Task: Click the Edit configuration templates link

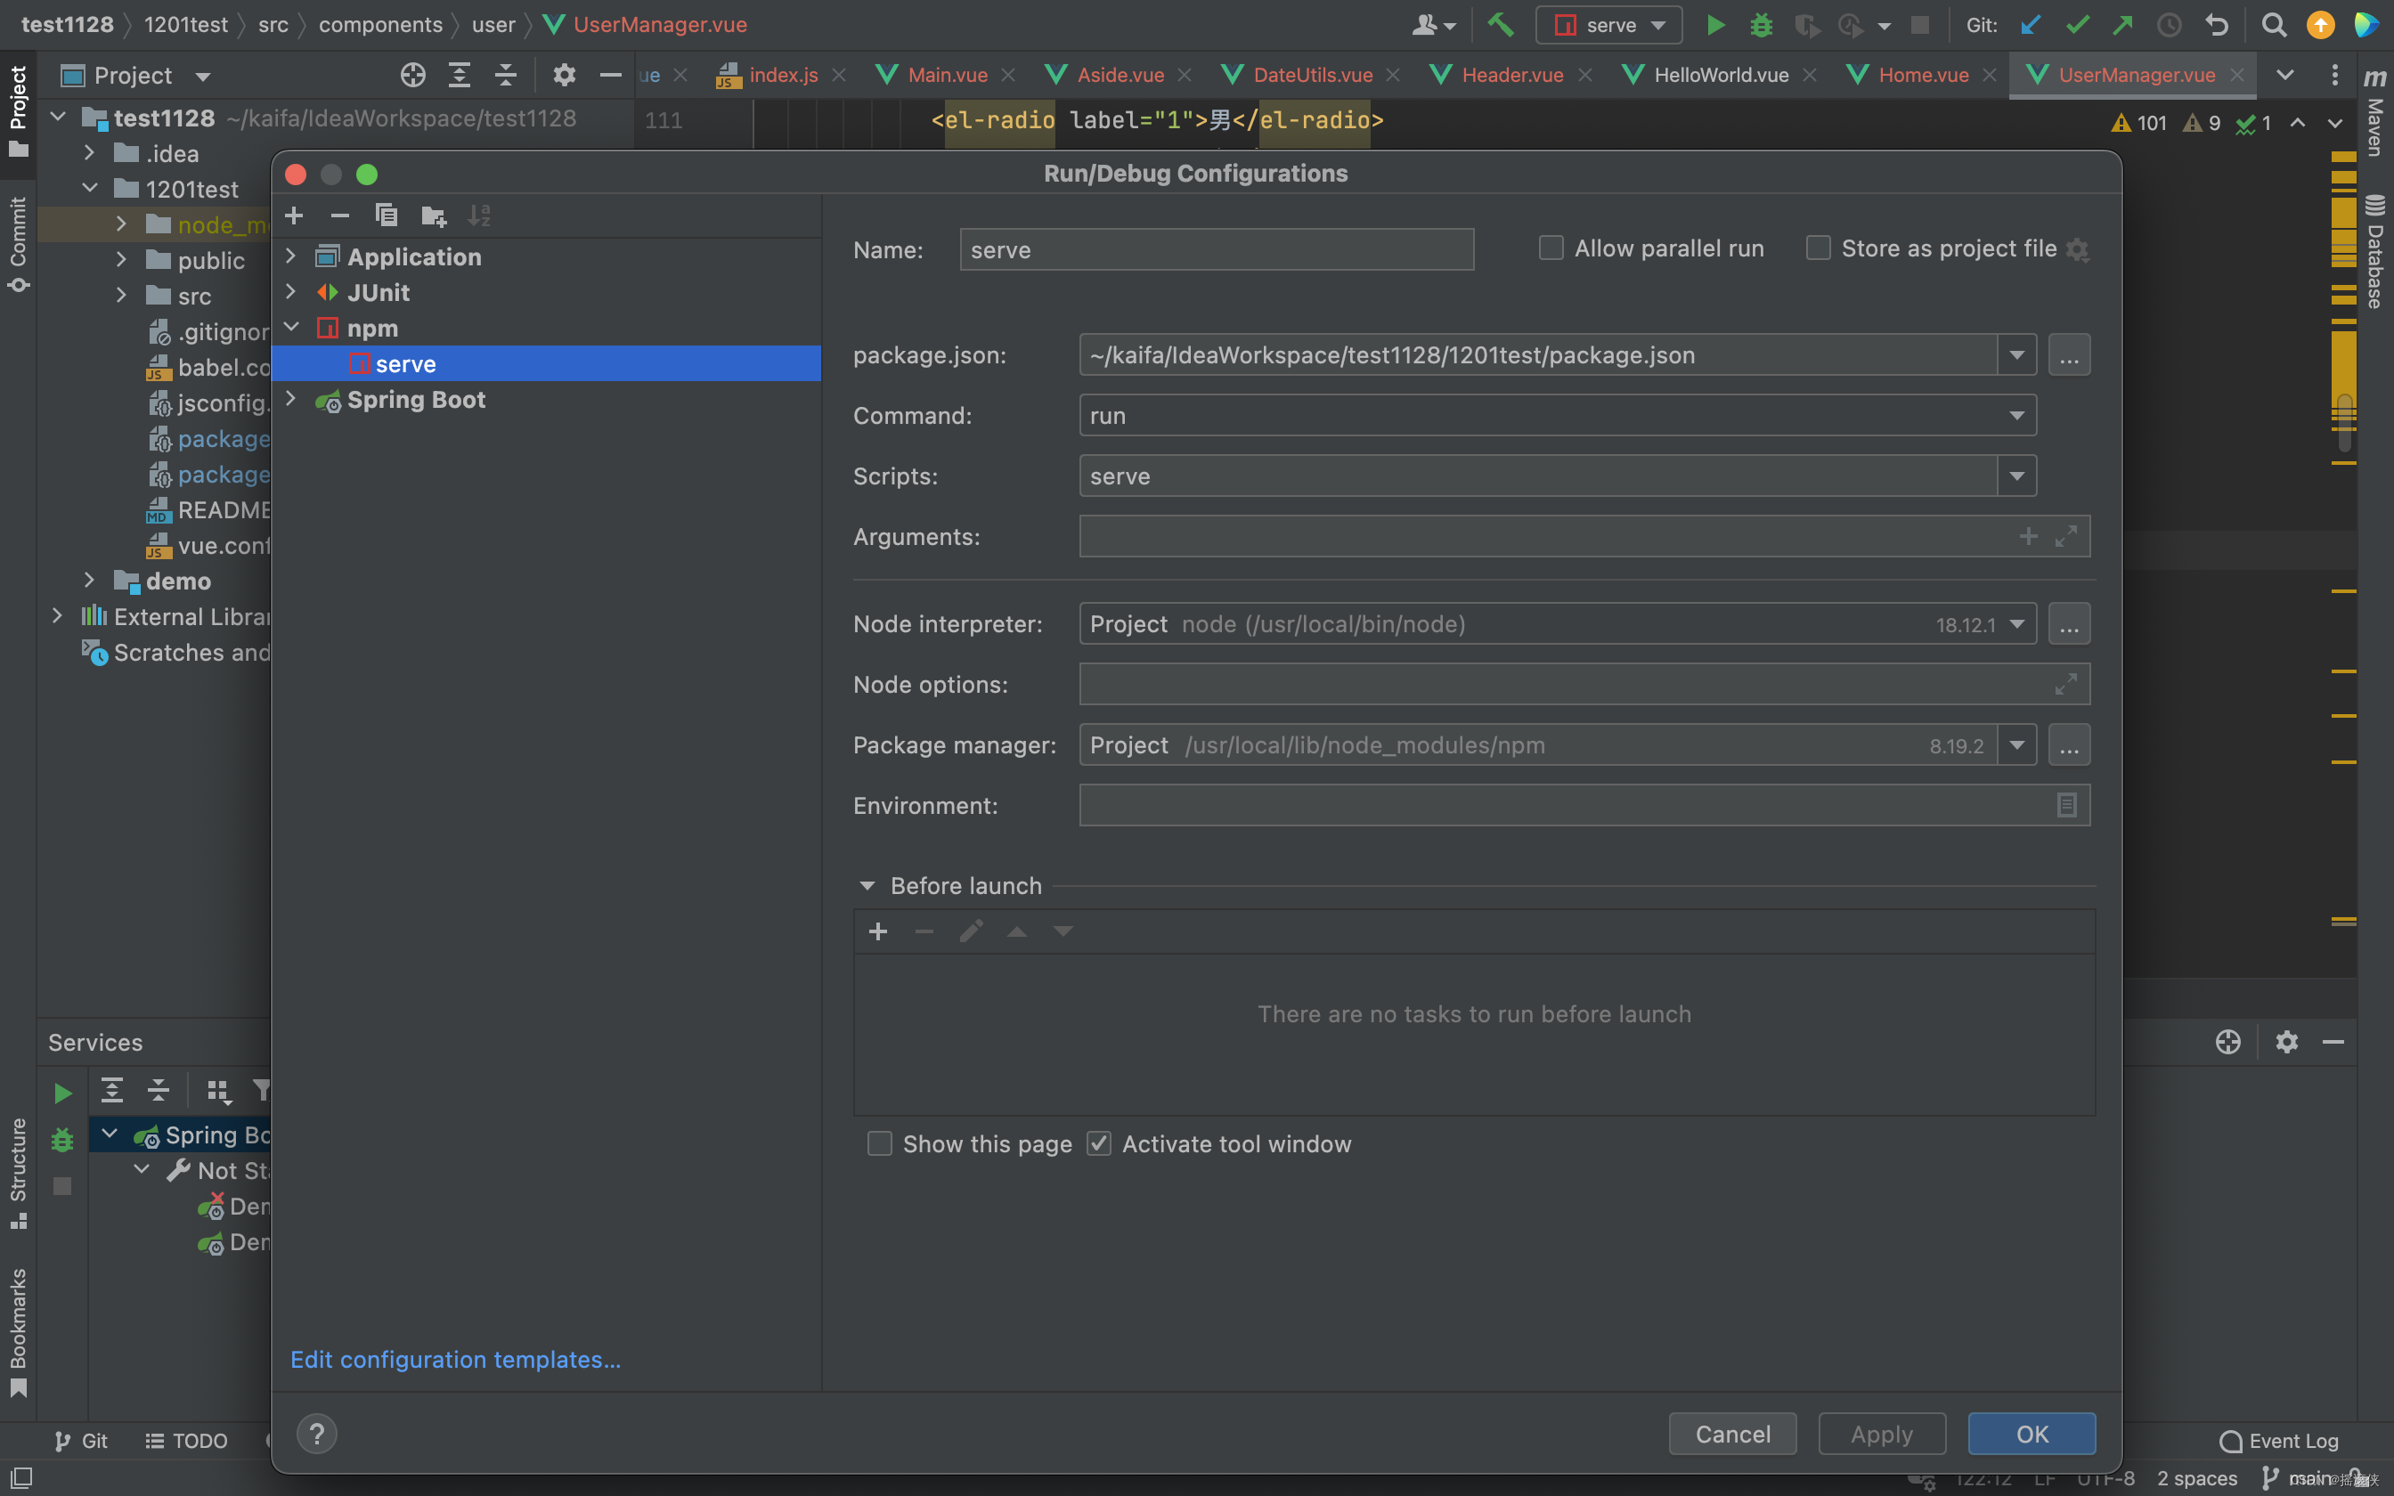Action: tap(455, 1360)
